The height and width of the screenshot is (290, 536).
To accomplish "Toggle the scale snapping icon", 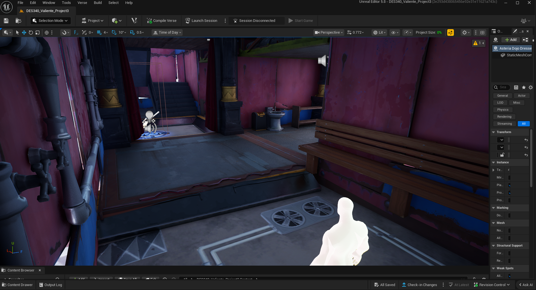I will 132,33.
